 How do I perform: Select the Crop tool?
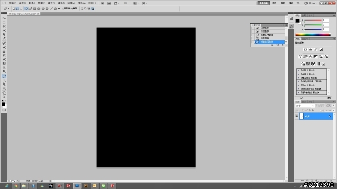click(4, 35)
